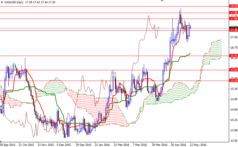The width and height of the screenshot is (238, 147).
Task: Click the 16.70 price scale value
Action: (x=234, y=48)
